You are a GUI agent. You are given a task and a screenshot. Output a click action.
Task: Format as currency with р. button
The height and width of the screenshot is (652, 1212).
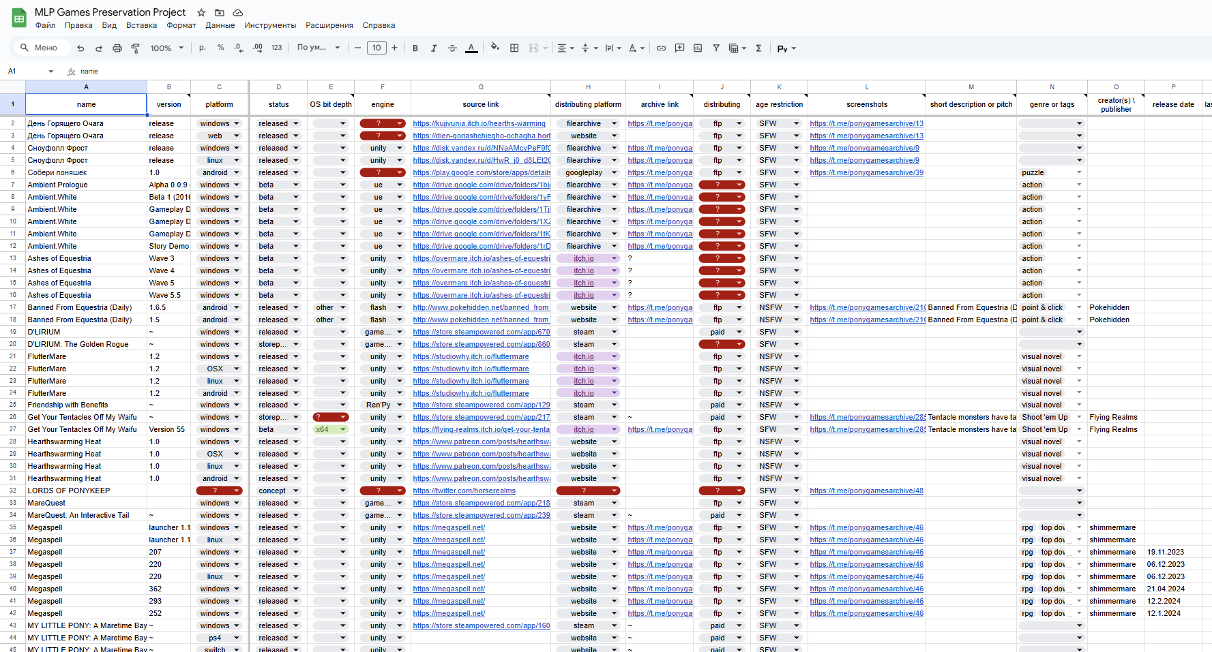[203, 48]
